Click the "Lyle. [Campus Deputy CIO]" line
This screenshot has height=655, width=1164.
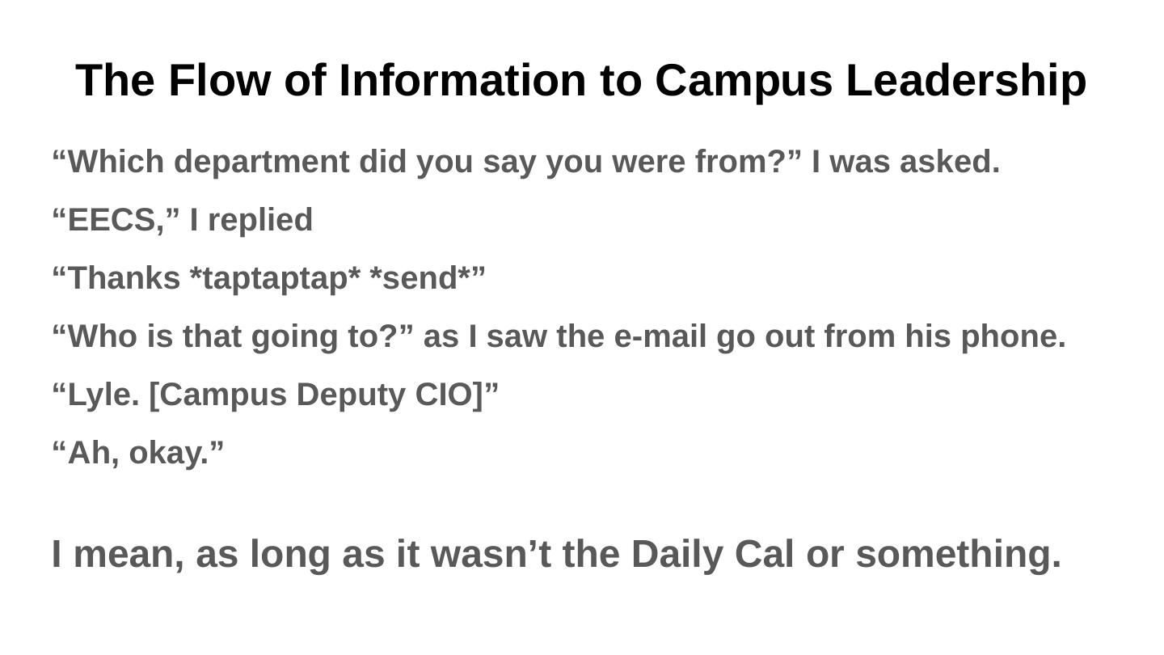click(x=276, y=395)
